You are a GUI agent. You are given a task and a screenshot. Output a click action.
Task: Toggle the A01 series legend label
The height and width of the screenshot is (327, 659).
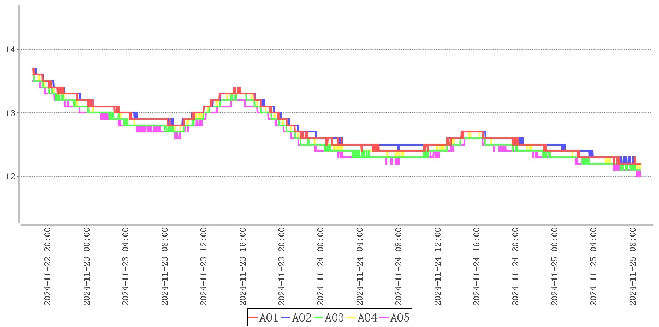click(x=269, y=318)
